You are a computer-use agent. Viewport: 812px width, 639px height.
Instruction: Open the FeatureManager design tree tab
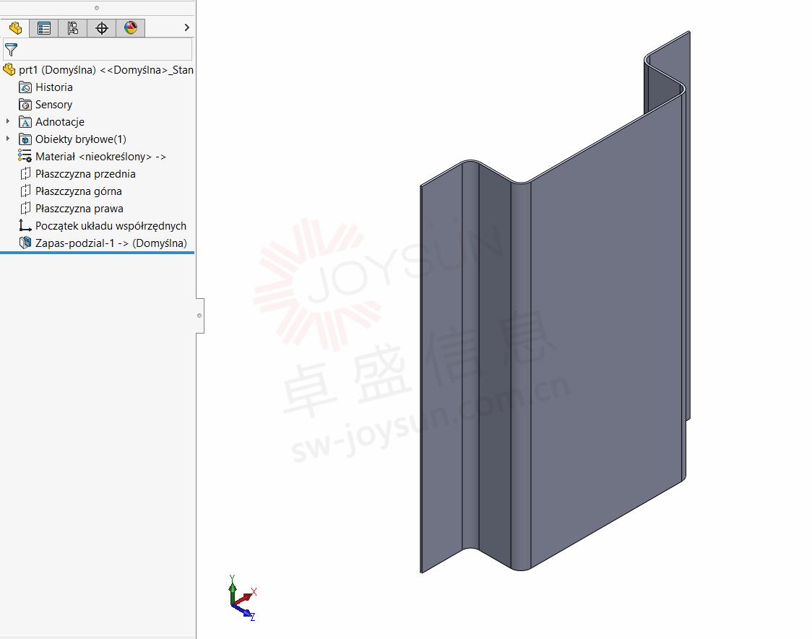tap(15, 28)
